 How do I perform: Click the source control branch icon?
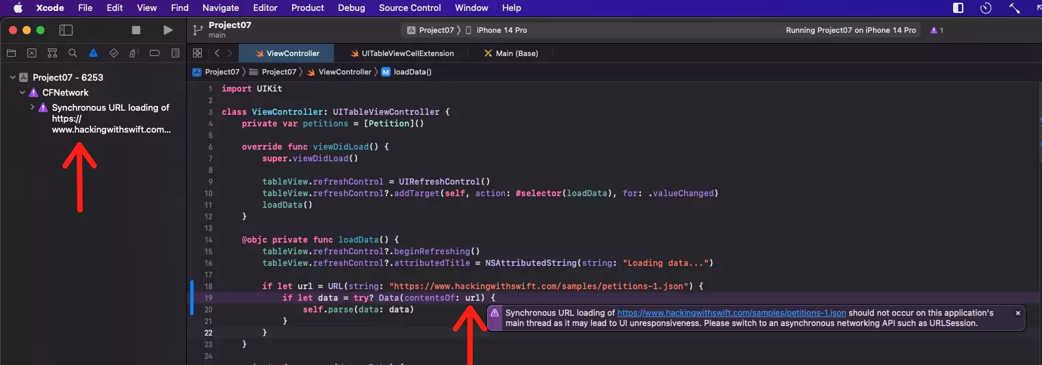coord(198,30)
